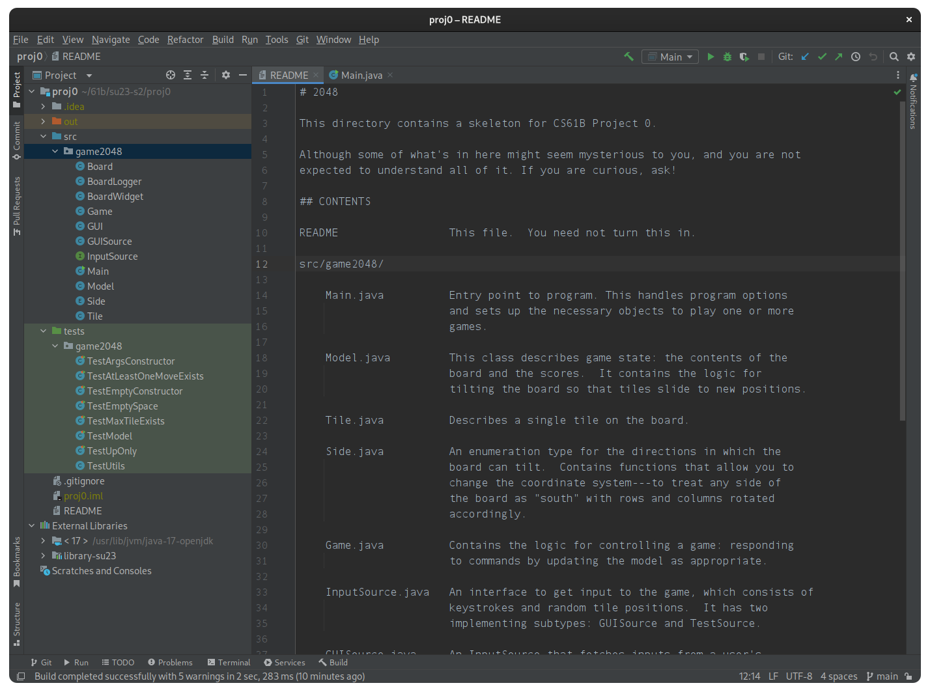Toggle read-only lock icon in status bar

(x=909, y=676)
